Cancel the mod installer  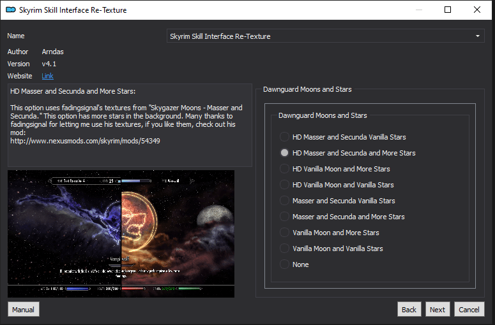(x=469, y=310)
